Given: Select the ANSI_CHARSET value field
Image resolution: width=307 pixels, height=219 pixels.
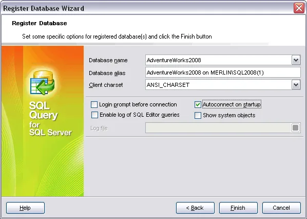Looking at the screenshot, I should pos(219,85).
